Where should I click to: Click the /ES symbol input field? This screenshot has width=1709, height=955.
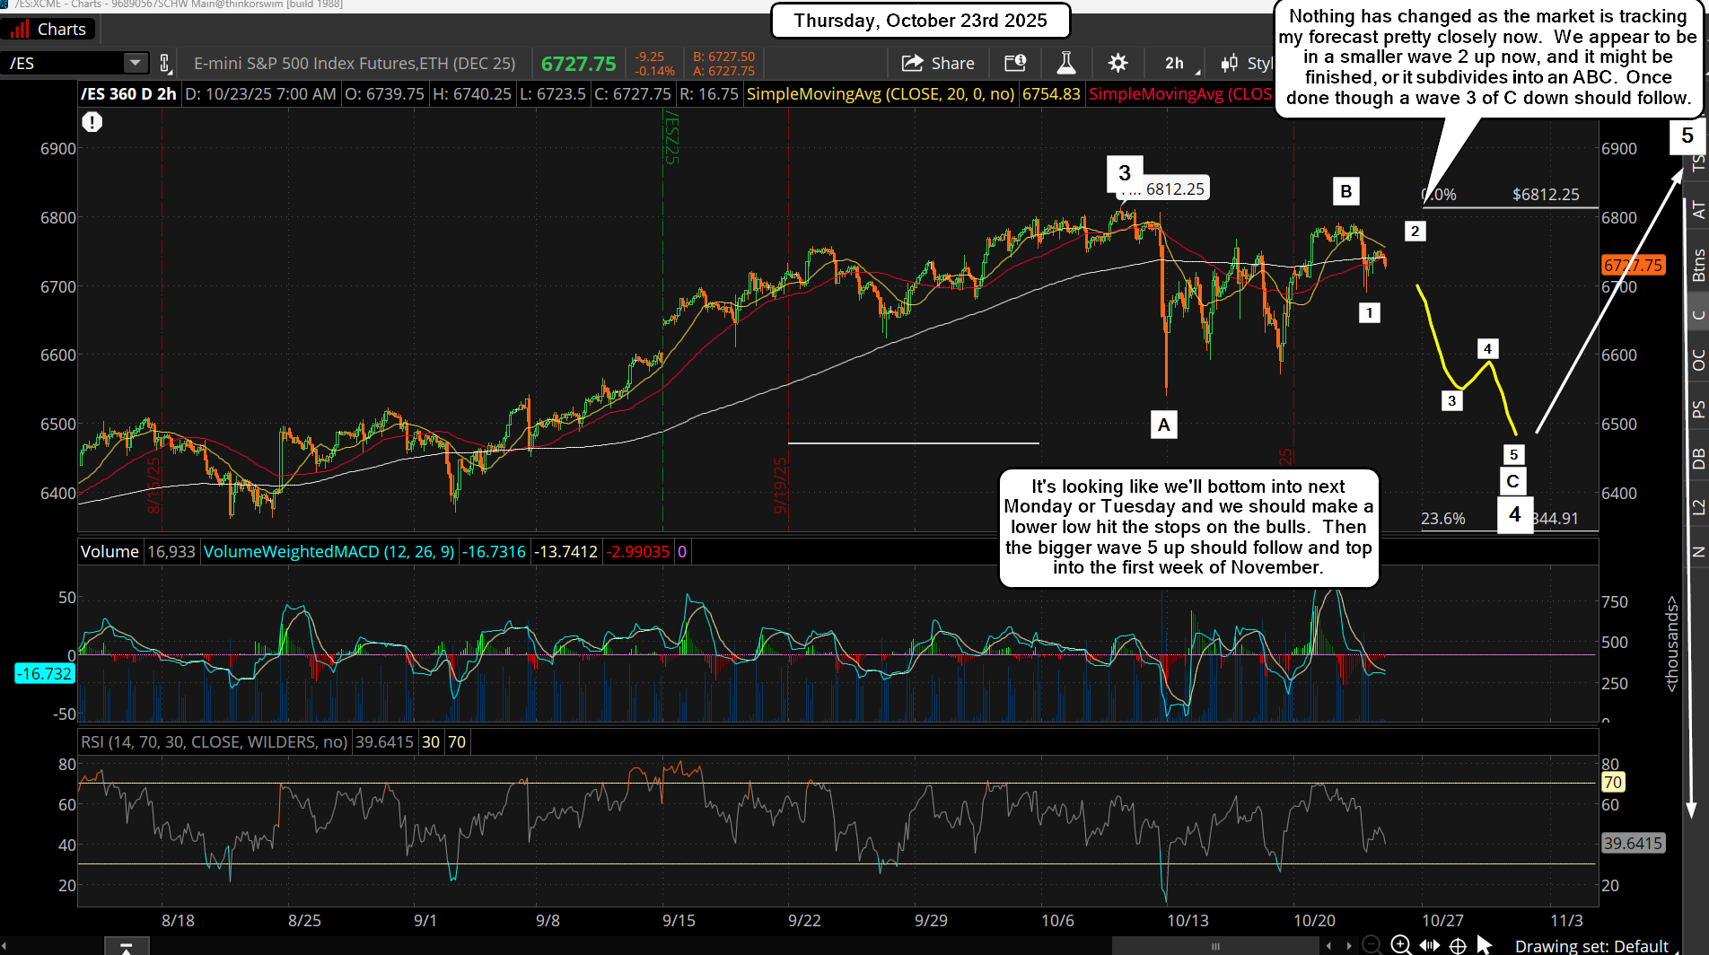tap(63, 63)
